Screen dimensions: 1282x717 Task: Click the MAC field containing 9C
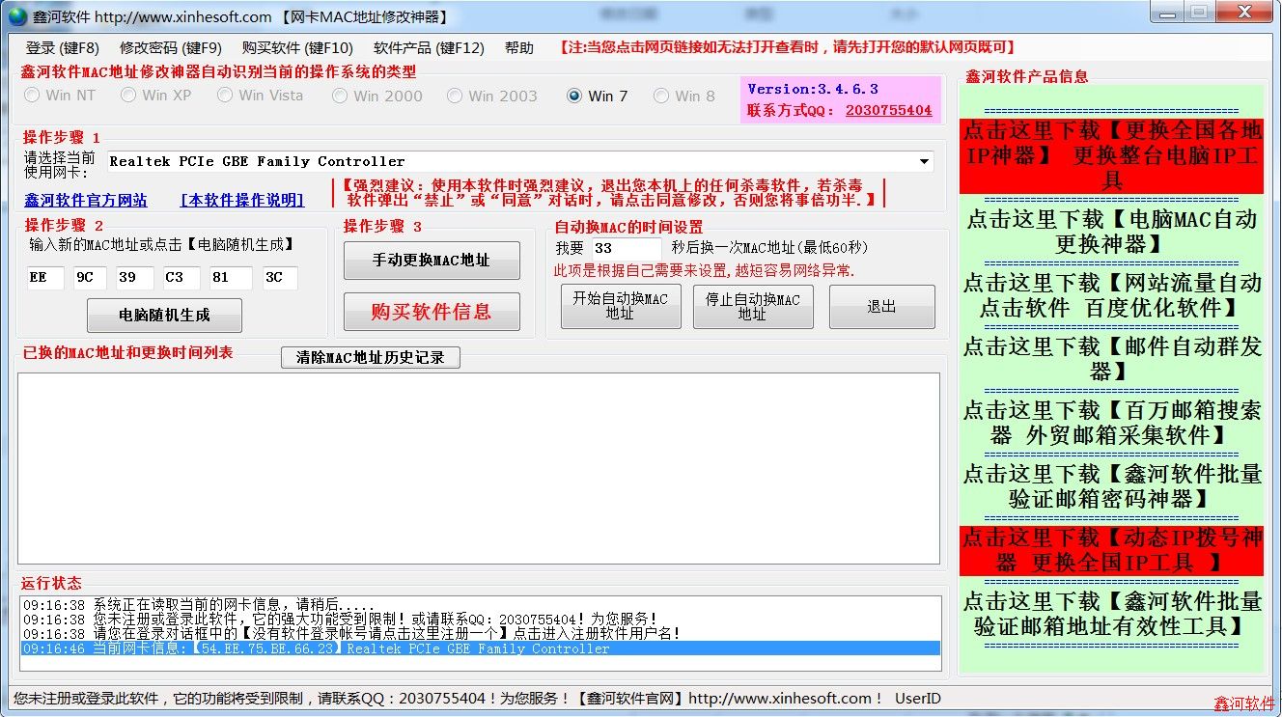tap(92, 278)
